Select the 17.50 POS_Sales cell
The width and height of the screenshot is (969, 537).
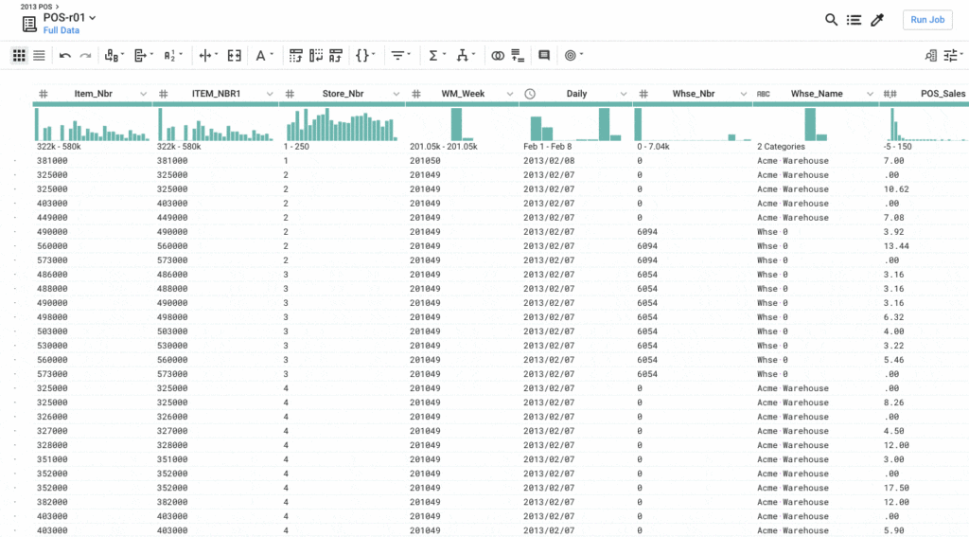point(896,488)
